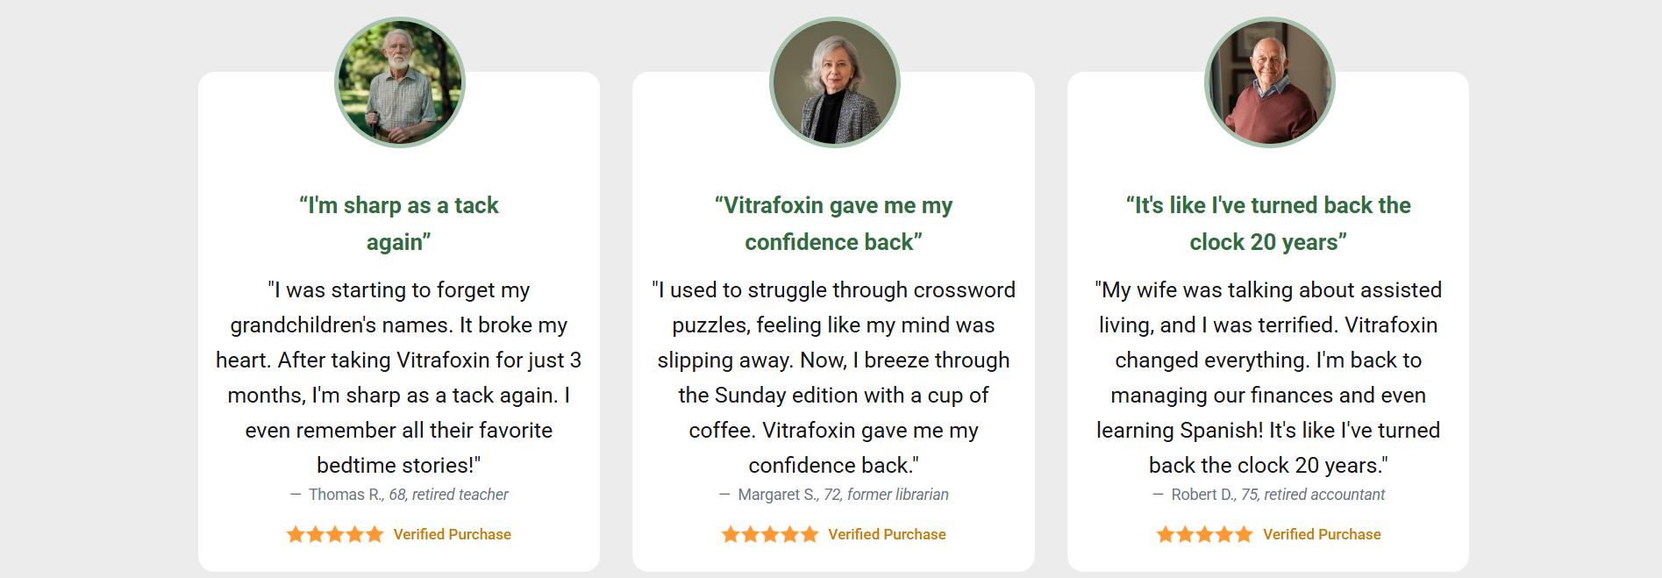Viewport: 1662px width, 578px height.
Task: Click Robert D.'s circular profile photo
Action: 1269,82
